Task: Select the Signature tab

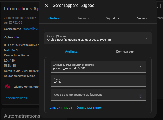Action: click(113, 18)
